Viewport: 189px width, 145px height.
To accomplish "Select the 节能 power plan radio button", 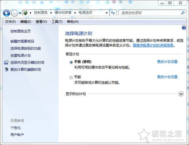I will (x=71, y=77).
